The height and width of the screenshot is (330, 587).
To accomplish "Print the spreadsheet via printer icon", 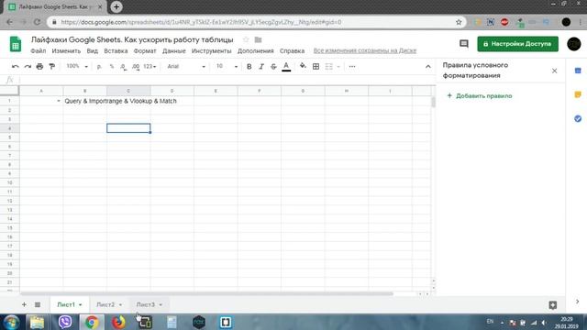I will point(39,67).
